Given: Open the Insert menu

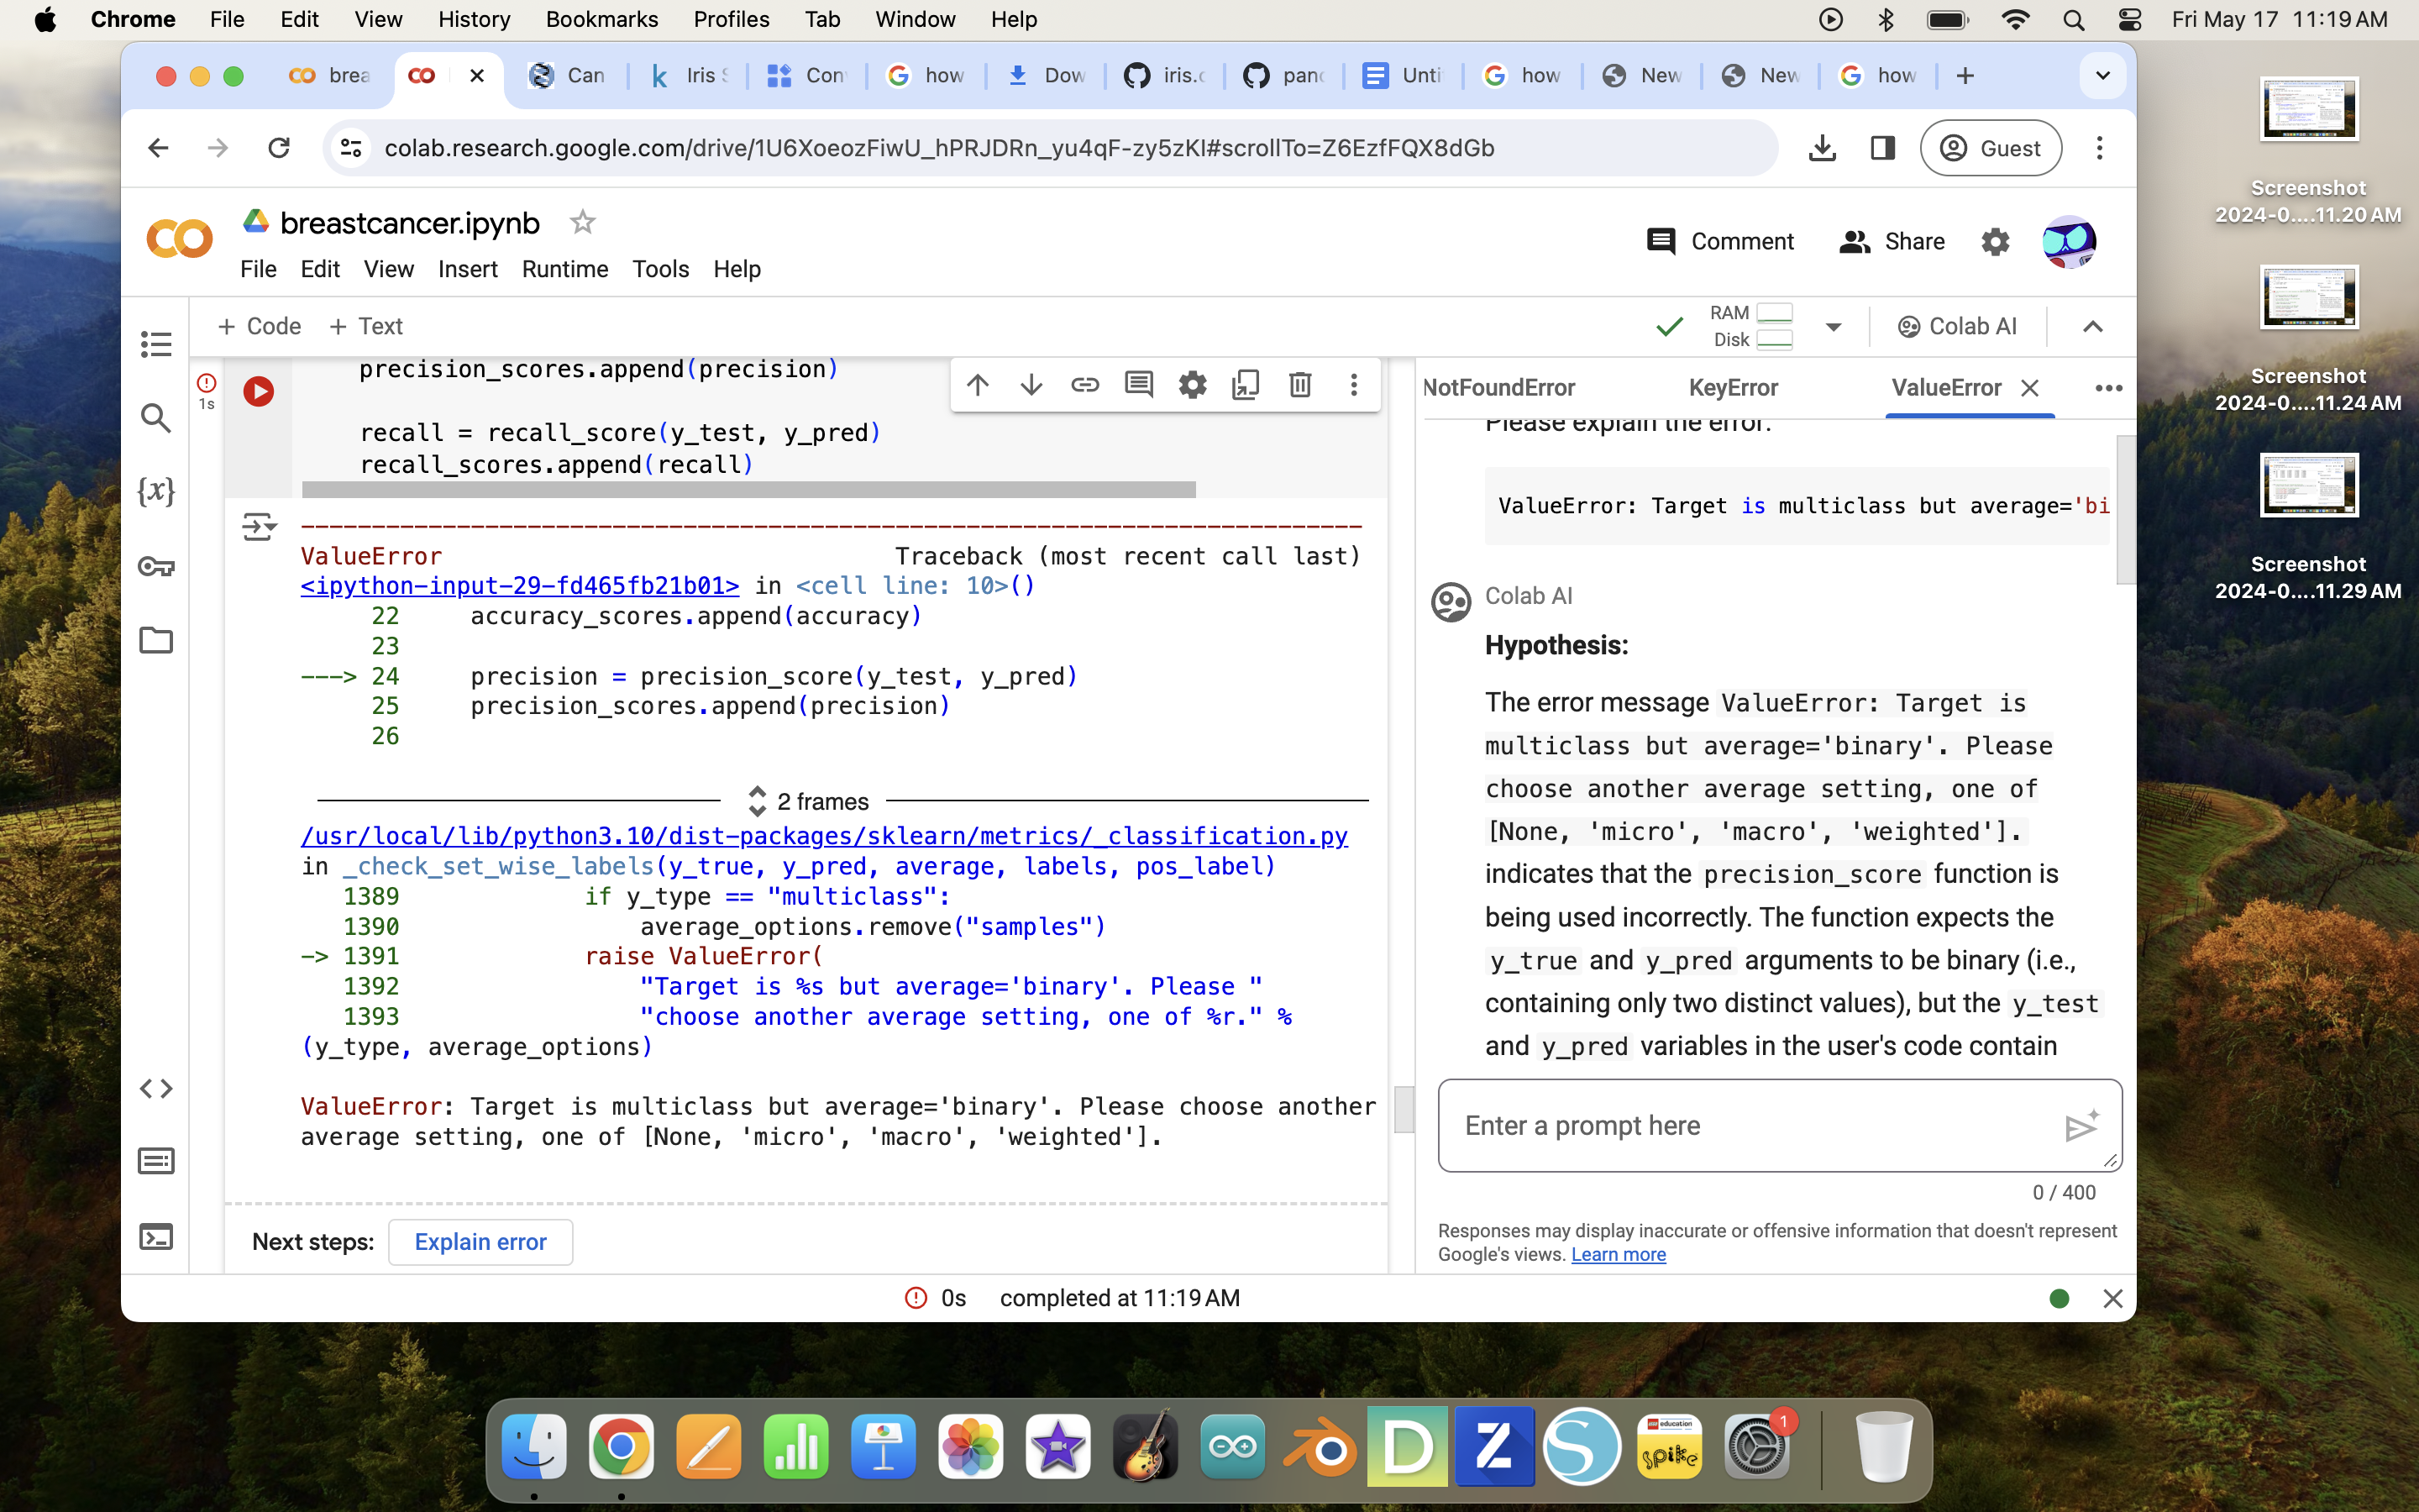Looking at the screenshot, I should click(x=467, y=269).
